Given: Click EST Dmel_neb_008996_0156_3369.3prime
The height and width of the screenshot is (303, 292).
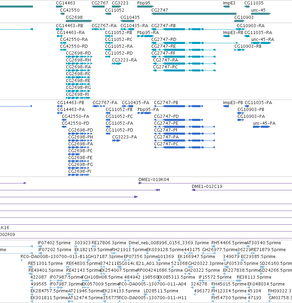Looking at the screenshot, I should click(x=169, y=243).
